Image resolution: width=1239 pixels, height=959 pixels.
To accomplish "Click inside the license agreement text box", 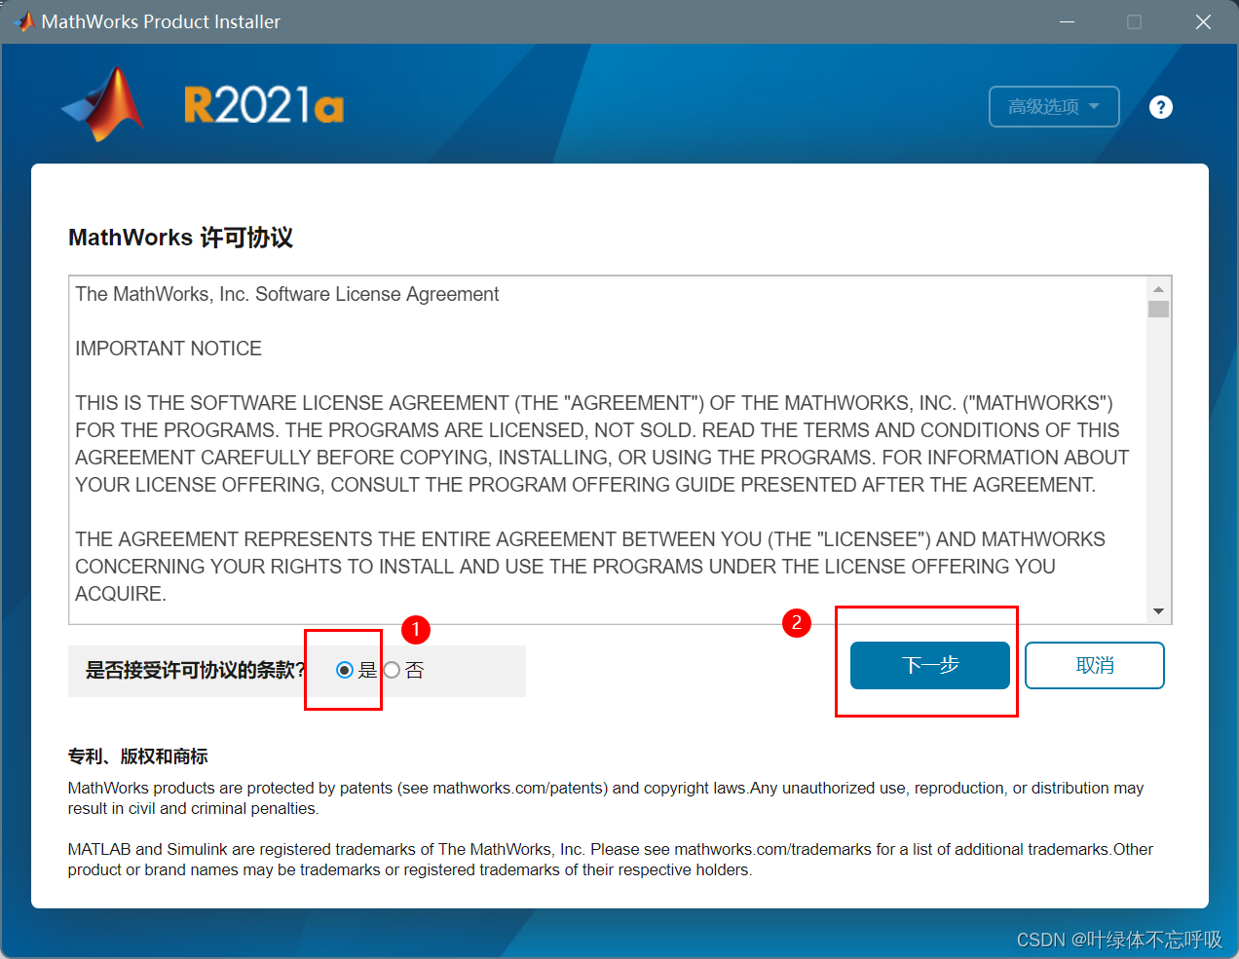I will click(x=604, y=448).
